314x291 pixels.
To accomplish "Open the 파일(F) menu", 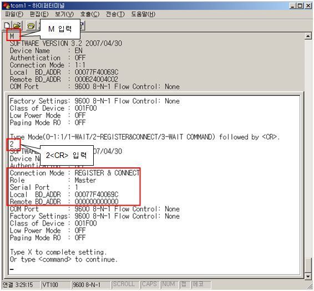I will click(x=14, y=14).
